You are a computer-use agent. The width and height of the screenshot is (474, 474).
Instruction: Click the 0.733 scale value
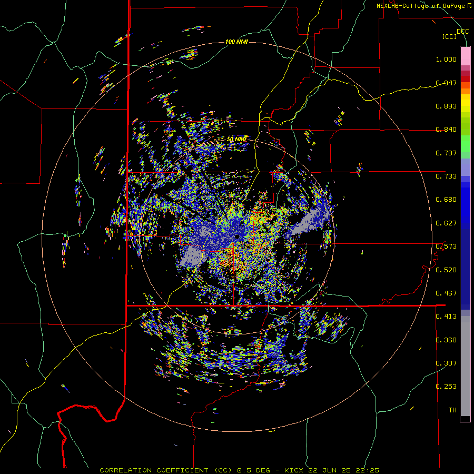click(x=446, y=176)
